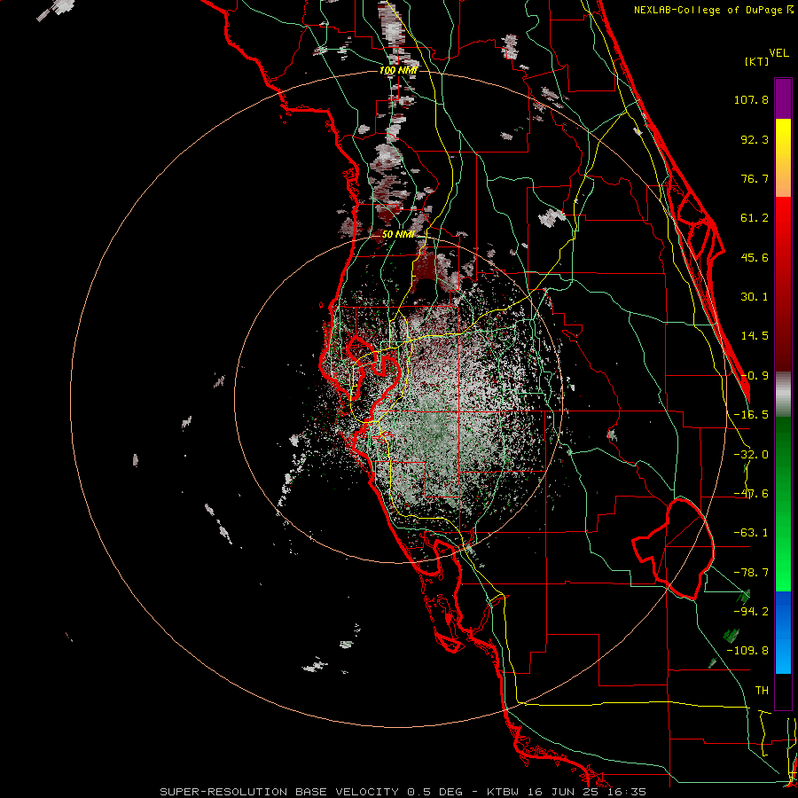Click the 30.1 velocity scale value

[755, 297]
